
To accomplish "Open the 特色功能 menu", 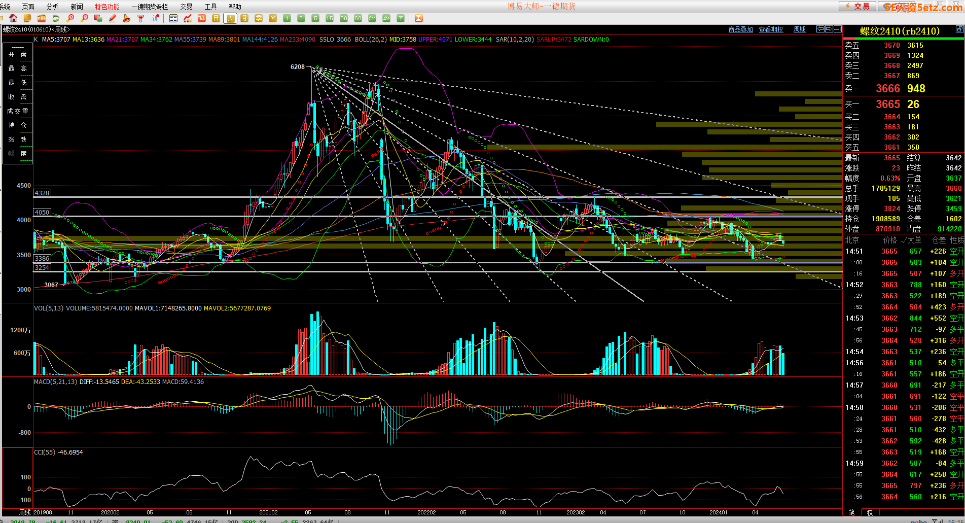I will 107,7.
